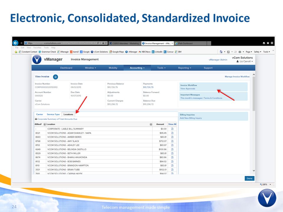Open Manage Invoice Workflow link

237,77
